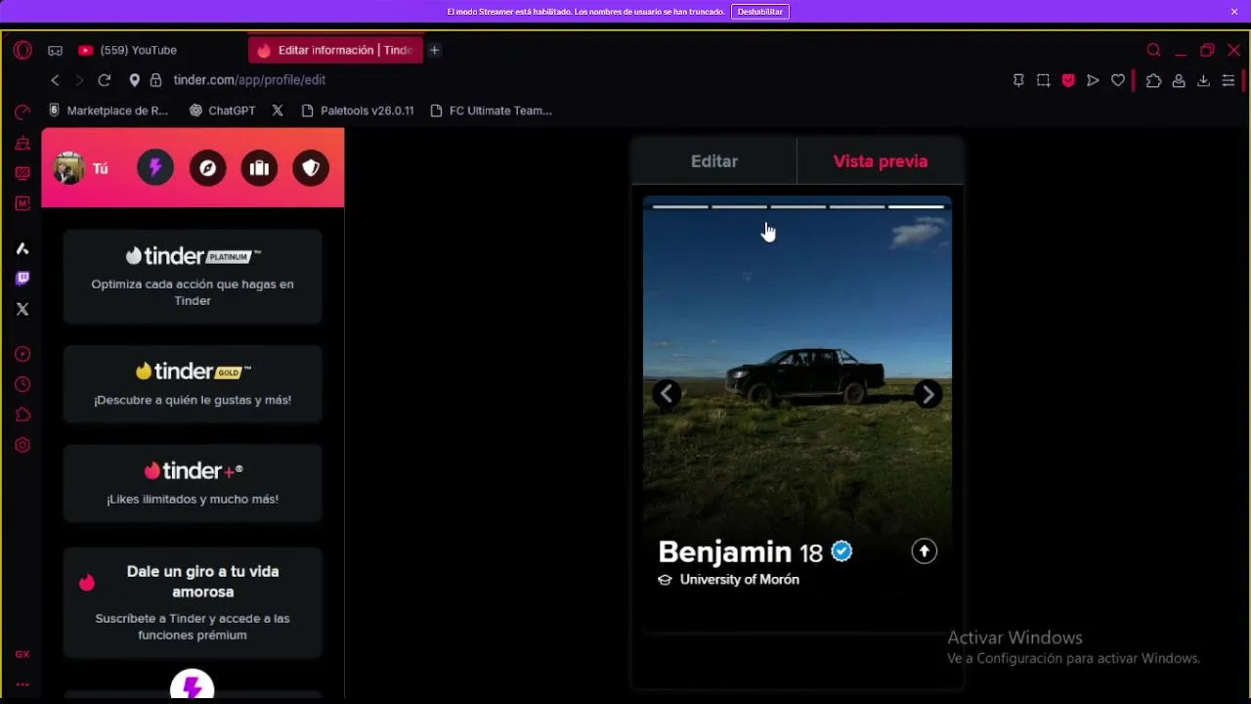Click University of Morón text
The height and width of the screenshot is (704, 1251).
click(740, 580)
